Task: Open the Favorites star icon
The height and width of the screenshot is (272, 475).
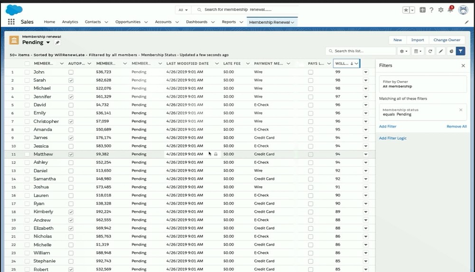Action: point(406,10)
